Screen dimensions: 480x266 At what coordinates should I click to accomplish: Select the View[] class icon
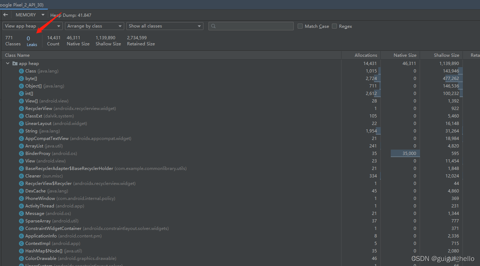(x=21, y=101)
